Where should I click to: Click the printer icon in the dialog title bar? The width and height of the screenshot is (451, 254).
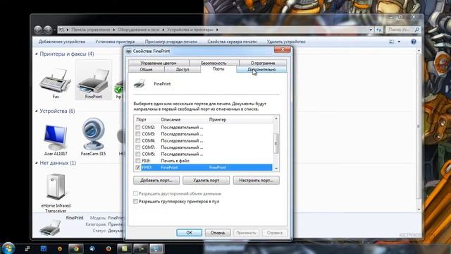coord(128,51)
